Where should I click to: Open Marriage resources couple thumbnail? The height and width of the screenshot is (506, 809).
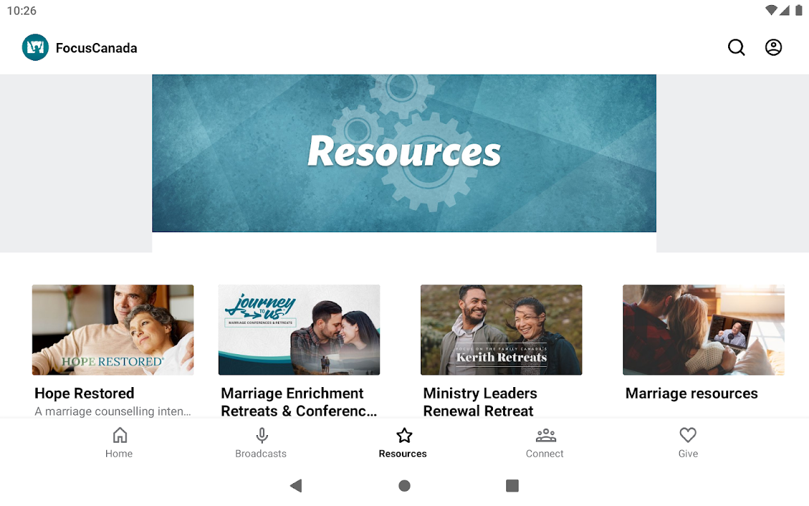(704, 330)
